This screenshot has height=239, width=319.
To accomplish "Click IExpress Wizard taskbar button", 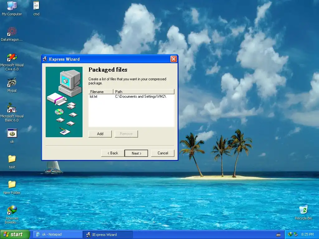I will 108,235.
